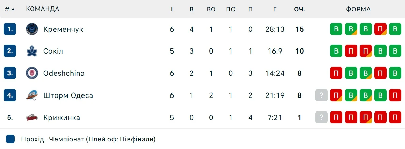Click the Кременчук team logo
Screen dimensions: 405x149
pyautogui.click(x=32, y=29)
